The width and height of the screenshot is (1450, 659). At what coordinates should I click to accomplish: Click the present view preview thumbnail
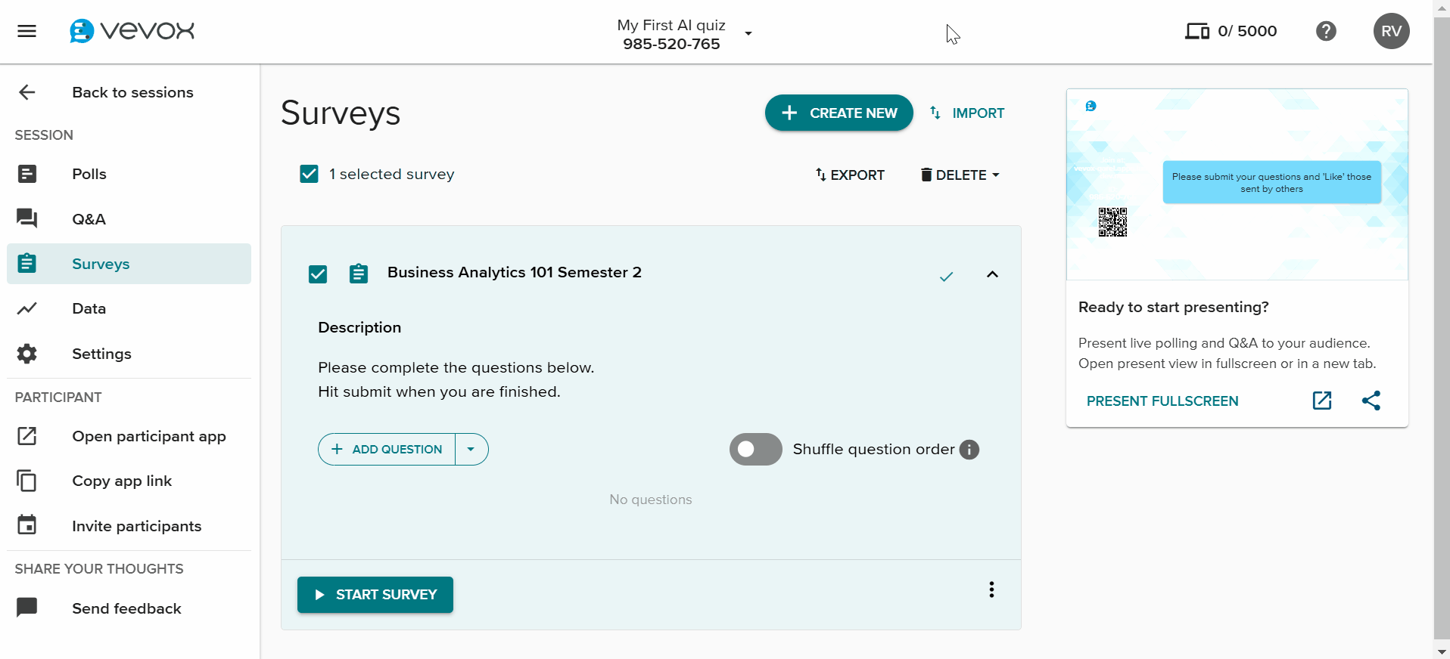pos(1237,184)
